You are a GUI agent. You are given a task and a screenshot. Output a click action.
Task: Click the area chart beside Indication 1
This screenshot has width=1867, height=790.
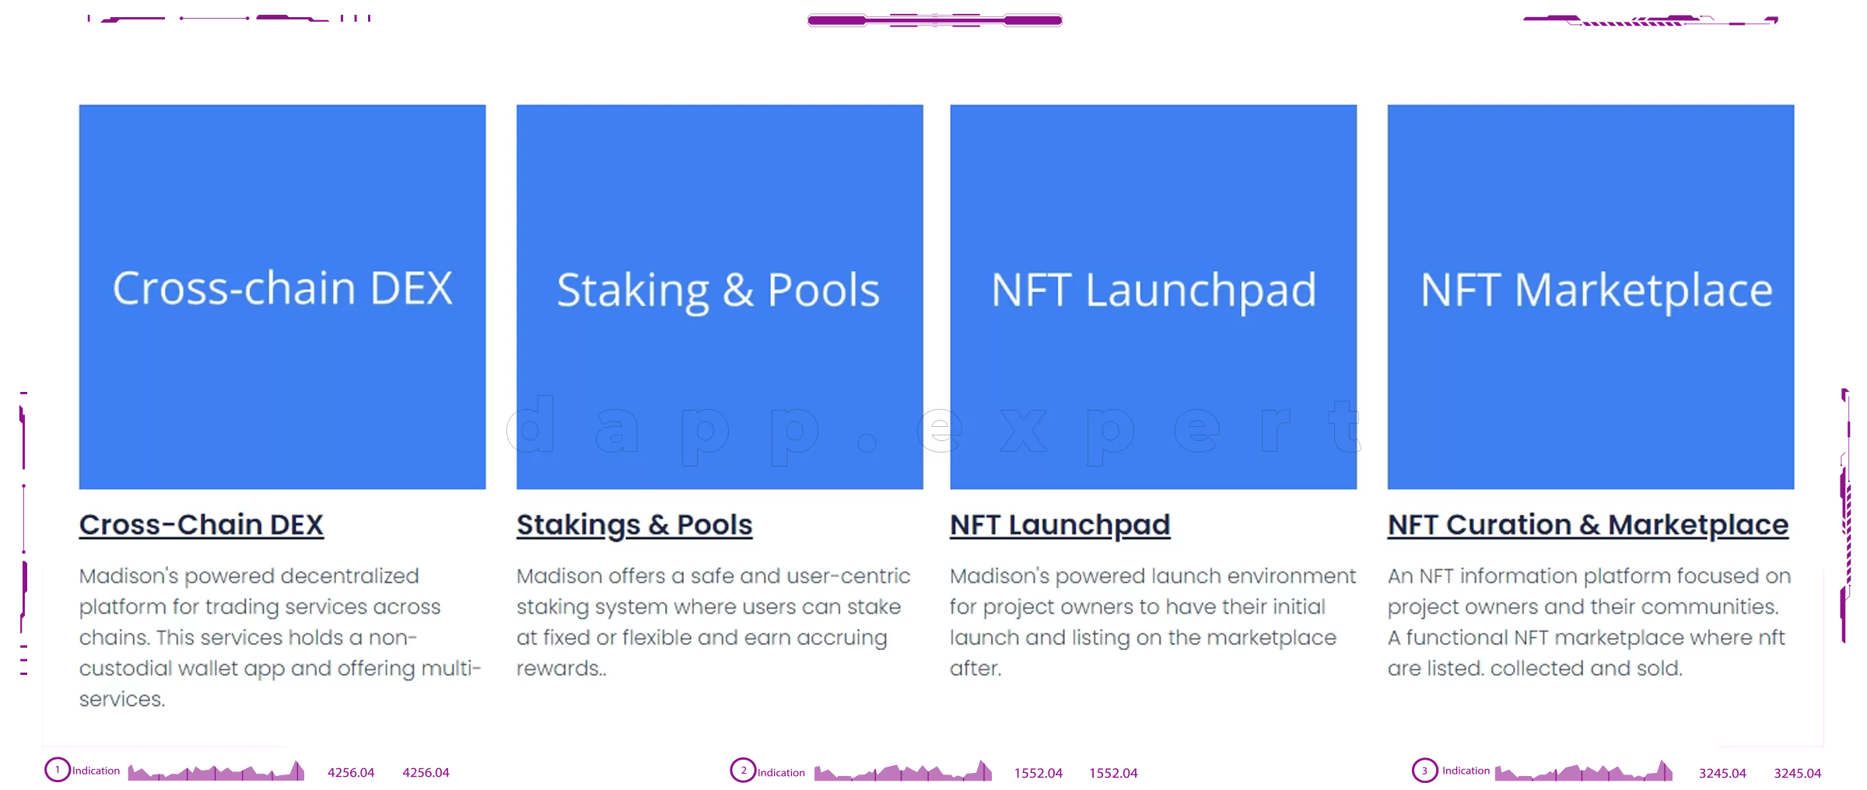216,771
